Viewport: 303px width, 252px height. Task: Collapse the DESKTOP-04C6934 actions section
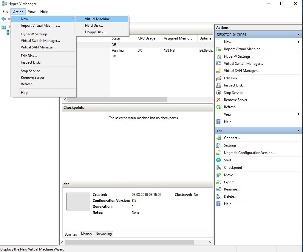298,35
